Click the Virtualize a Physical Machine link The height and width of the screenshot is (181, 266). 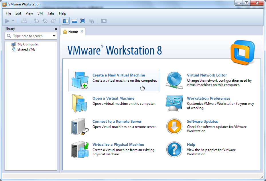118,145
